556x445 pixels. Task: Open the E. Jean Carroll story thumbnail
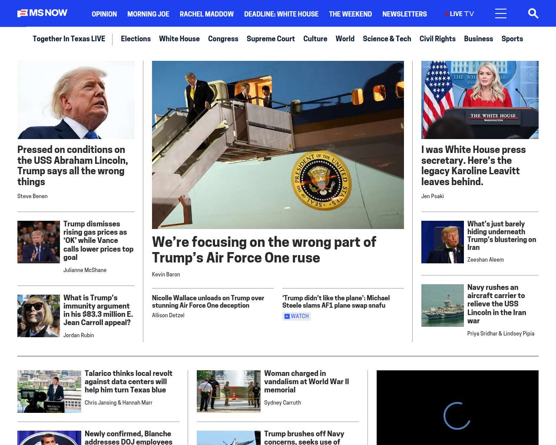39,316
